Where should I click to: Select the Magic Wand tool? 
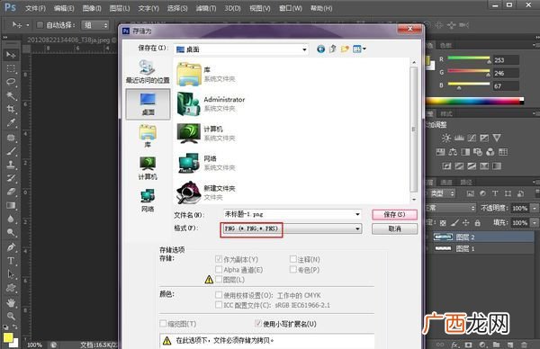11,95
